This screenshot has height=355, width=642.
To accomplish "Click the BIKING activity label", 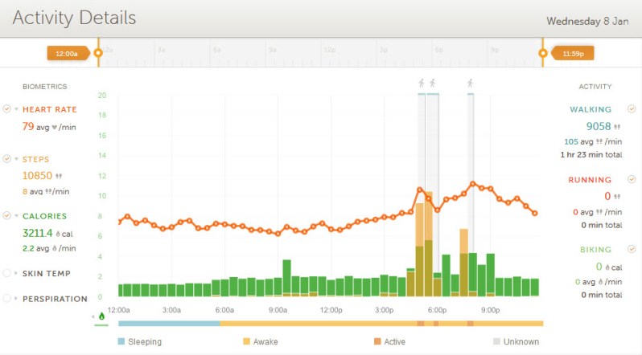I will coord(595,250).
